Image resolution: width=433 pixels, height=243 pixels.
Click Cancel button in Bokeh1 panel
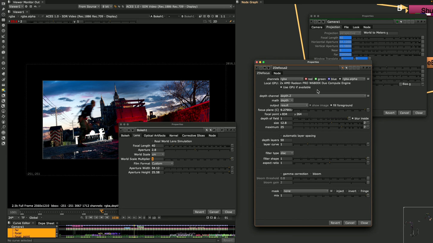tap(214, 212)
